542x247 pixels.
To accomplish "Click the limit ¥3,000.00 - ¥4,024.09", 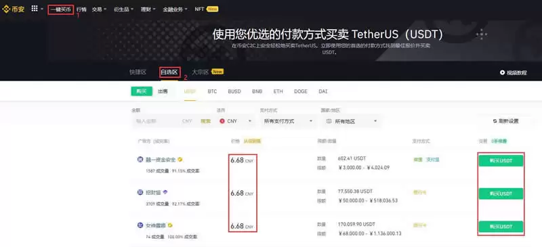I will point(364,168).
